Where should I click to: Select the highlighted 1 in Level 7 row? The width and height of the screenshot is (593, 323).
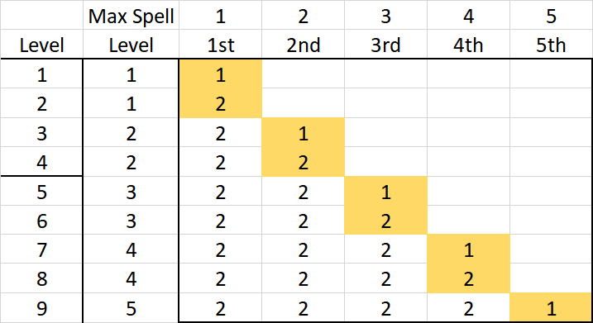[x=468, y=249]
